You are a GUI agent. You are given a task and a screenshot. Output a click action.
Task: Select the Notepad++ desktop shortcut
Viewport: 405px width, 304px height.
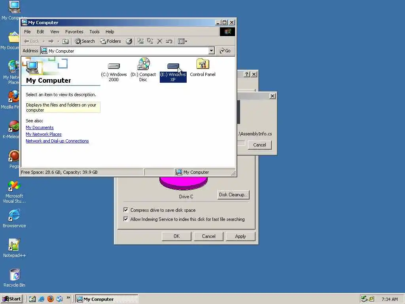coord(15,248)
